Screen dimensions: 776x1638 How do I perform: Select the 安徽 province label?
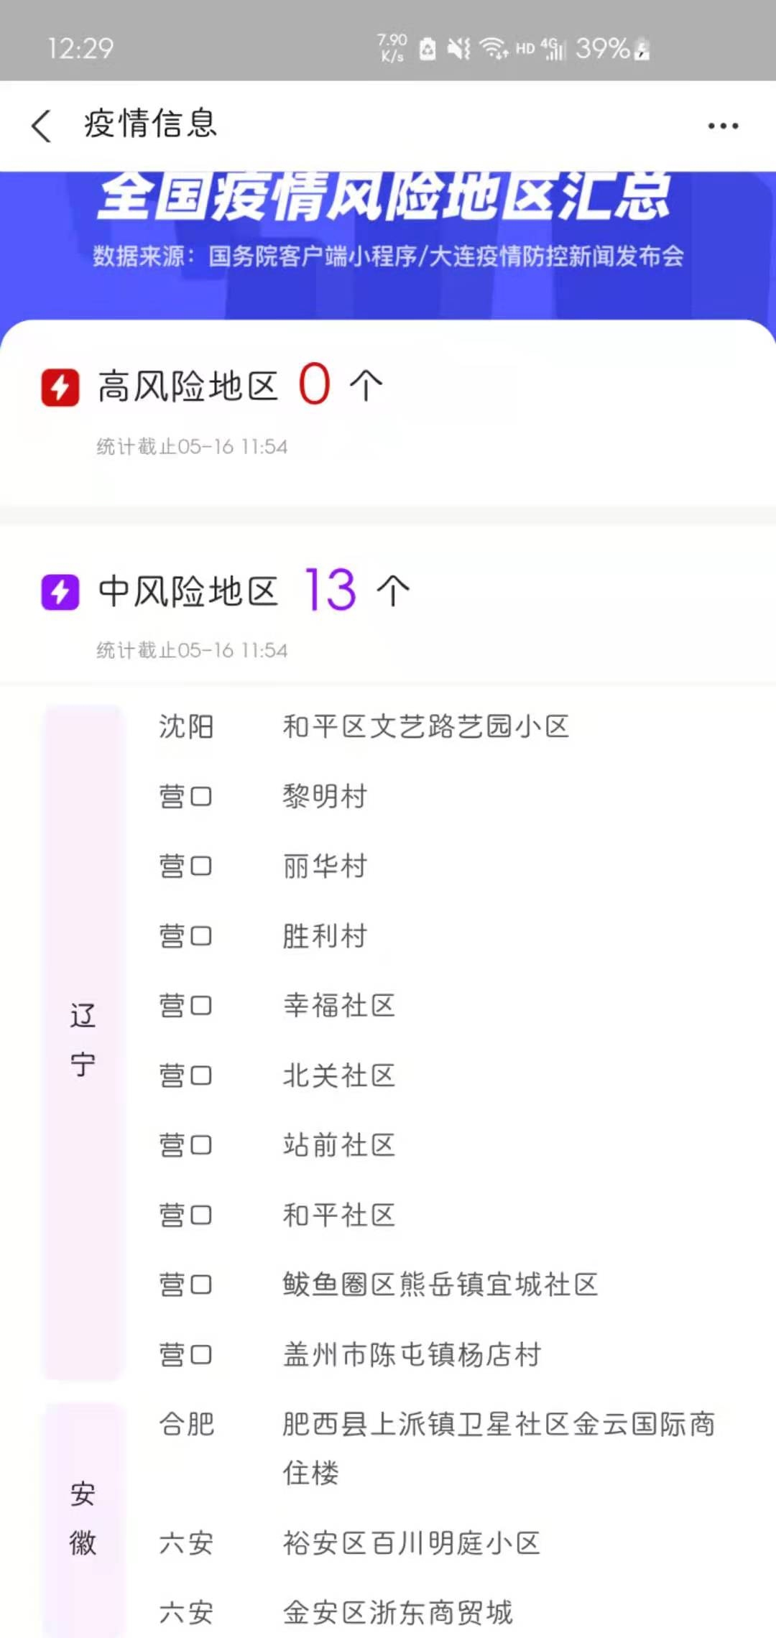point(83,1518)
